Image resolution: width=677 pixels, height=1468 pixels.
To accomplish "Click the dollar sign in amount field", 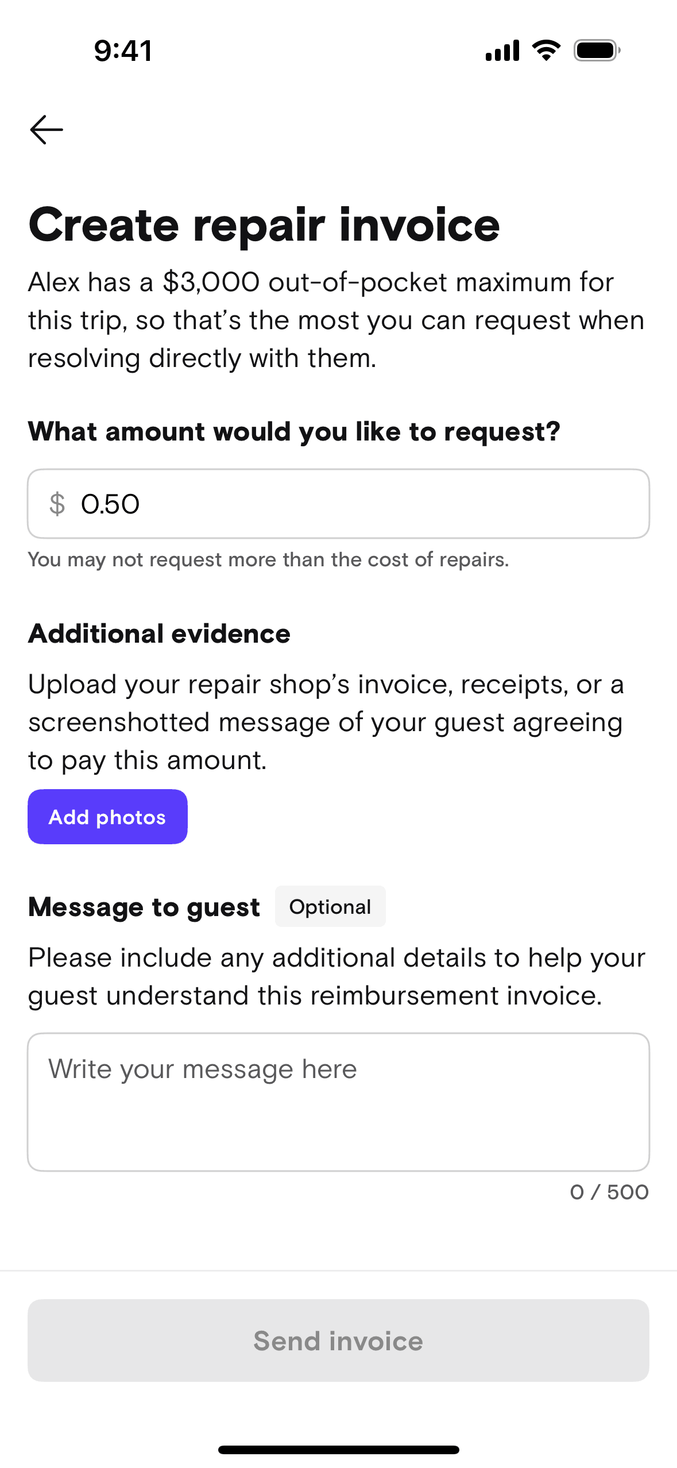I will (x=57, y=504).
